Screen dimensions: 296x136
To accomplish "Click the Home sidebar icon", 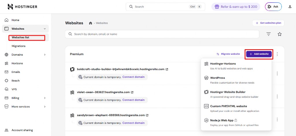I will 6,20.
